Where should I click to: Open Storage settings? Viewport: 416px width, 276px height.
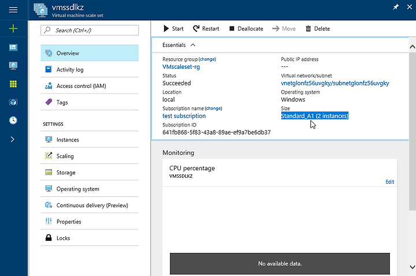click(x=90, y=172)
